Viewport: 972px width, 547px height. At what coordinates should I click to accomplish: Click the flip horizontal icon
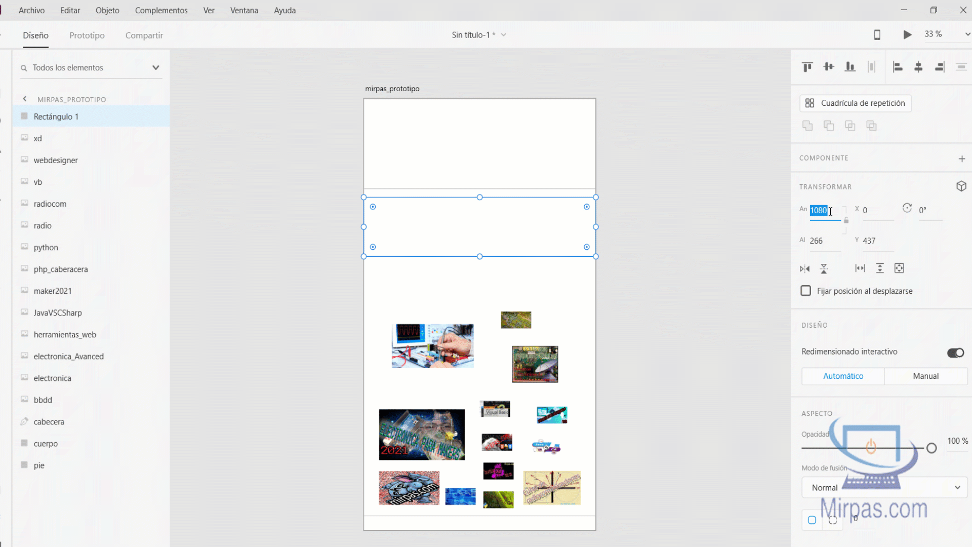point(804,268)
